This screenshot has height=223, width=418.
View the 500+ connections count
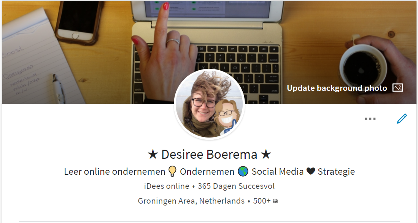click(262, 201)
